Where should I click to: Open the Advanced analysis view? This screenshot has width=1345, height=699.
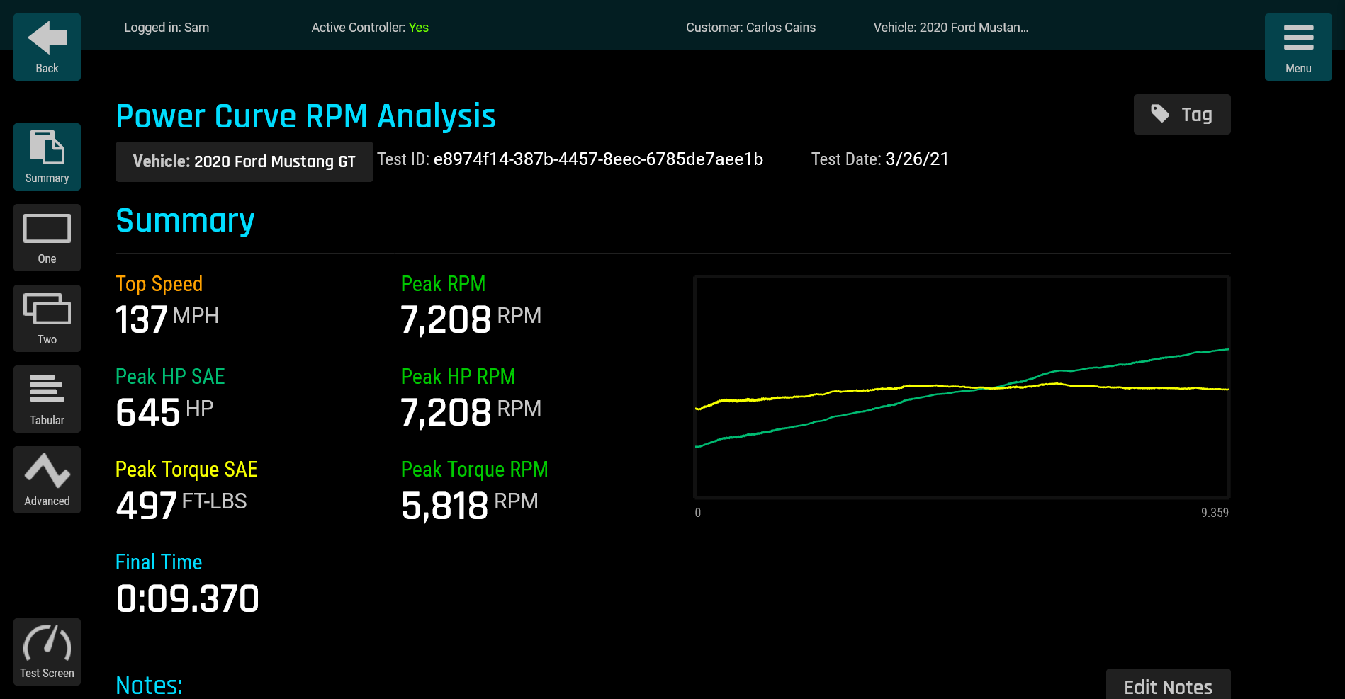click(47, 479)
